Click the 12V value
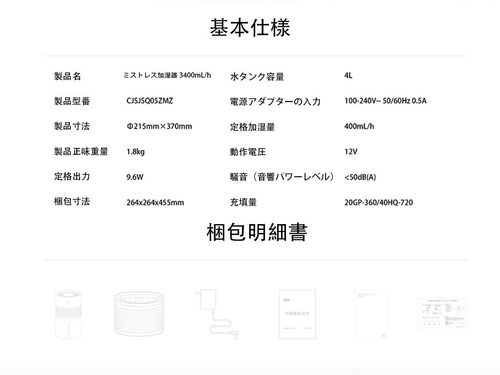Viewport: 500px width, 375px height. (x=351, y=151)
